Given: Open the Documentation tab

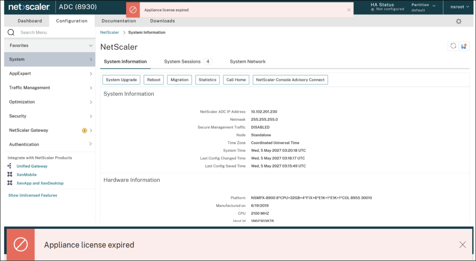Looking at the screenshot, I should tap(119, 21).
